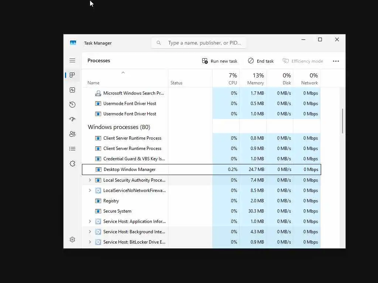Expand Service Host: Application Information row
The width and height of the screenshot is (378, 283).
click(x=90, y=221)
